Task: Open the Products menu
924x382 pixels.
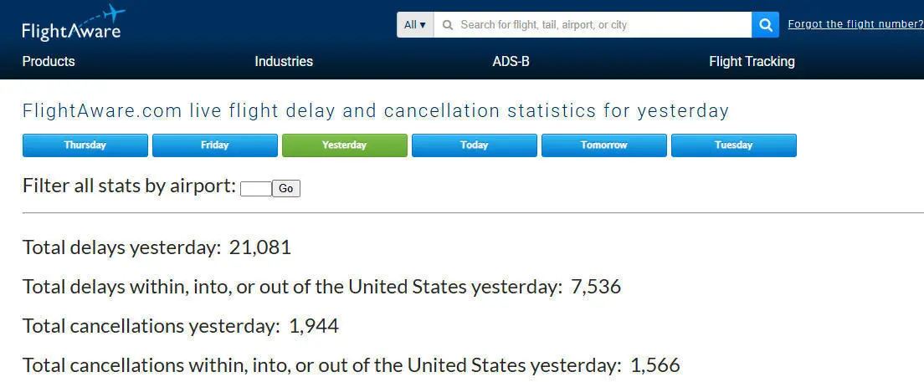Action: 49,61
